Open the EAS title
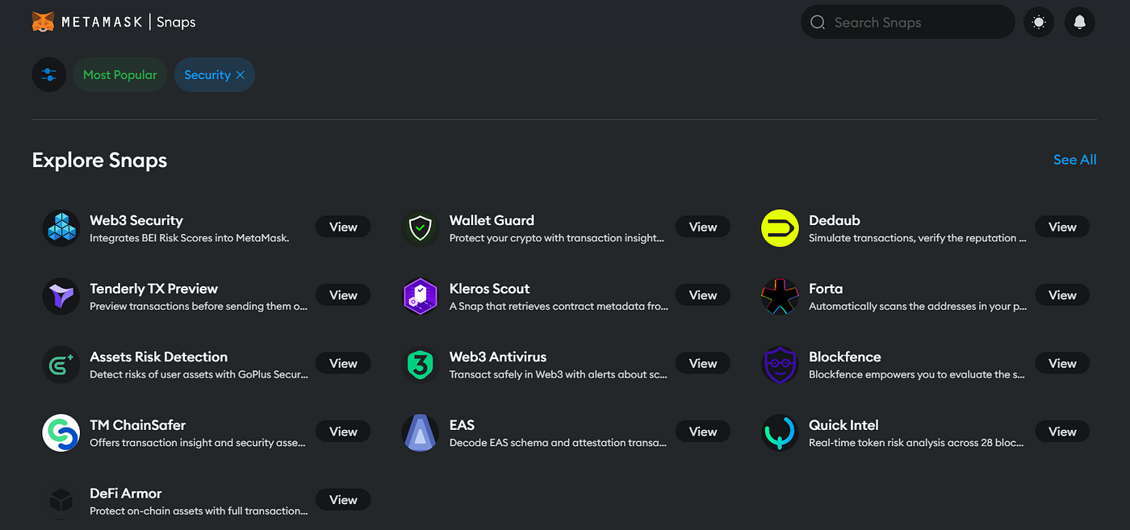 point(462,425)
